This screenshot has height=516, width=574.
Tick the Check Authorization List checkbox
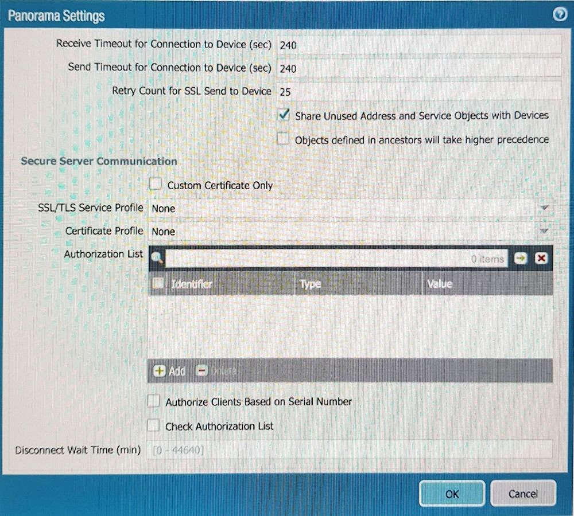pos(154,425)
